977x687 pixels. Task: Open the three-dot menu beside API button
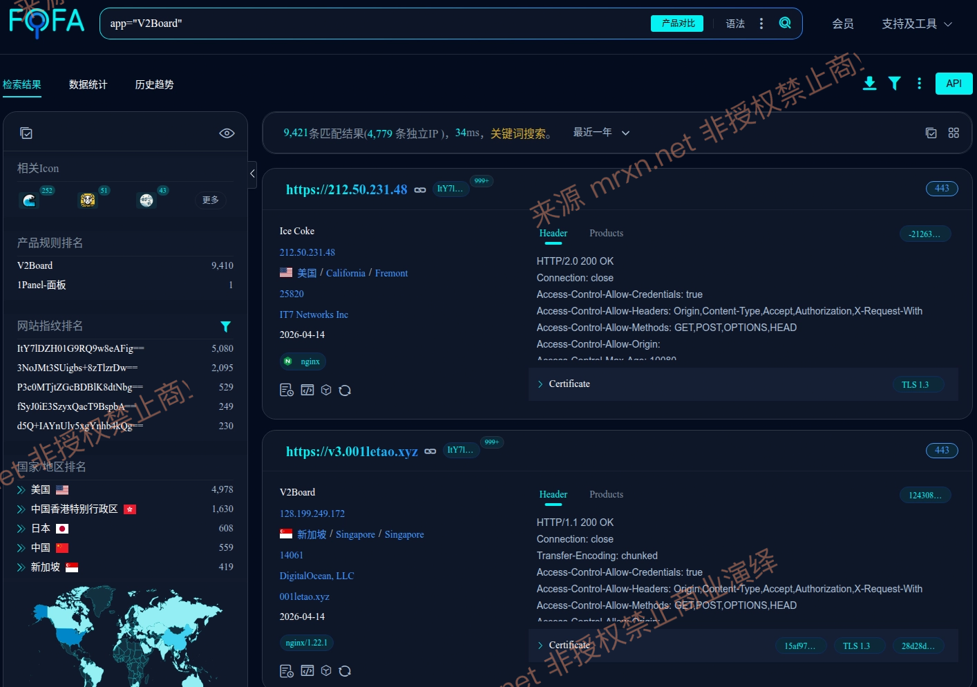(919, 84)
